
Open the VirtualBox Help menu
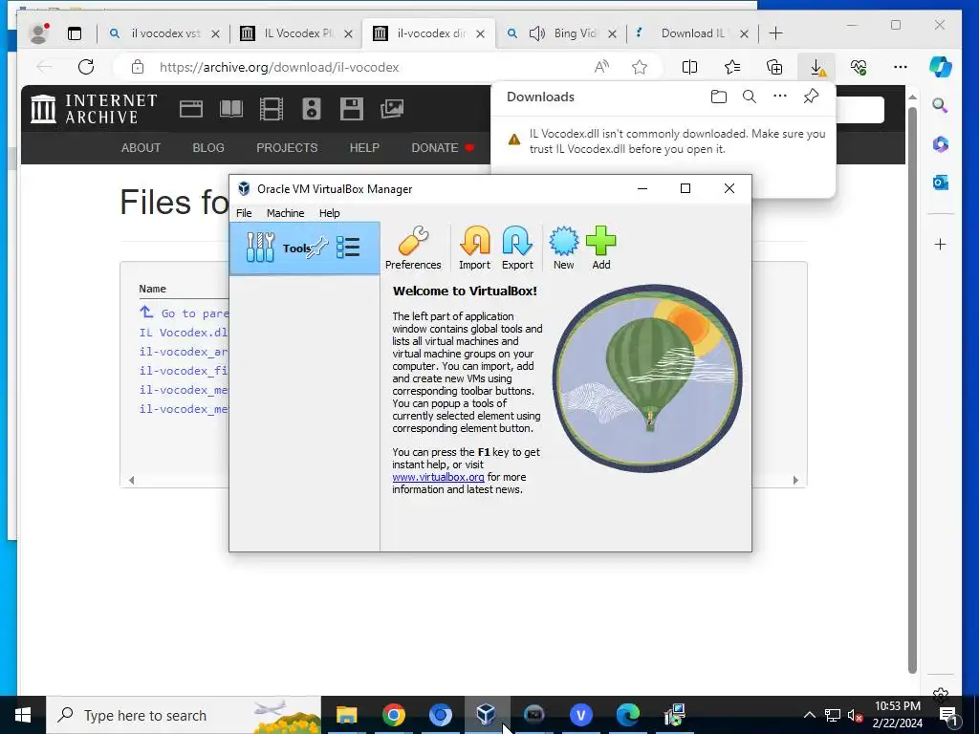[x=329, y=213]
